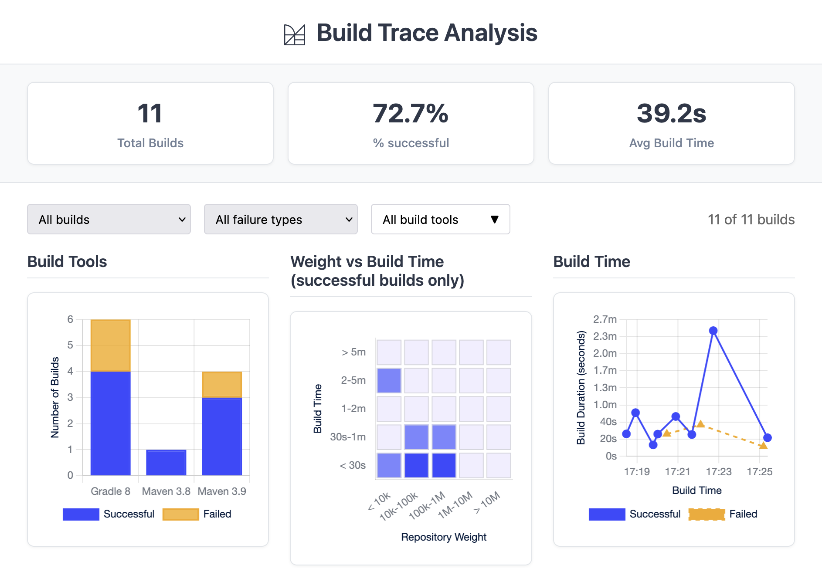Click the last failed triangle marker
Viewport: 822px width, 582px height.
coord(763,446)
